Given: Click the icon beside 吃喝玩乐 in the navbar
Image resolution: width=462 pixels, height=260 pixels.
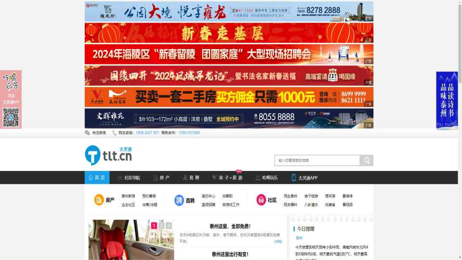Looking at the screenshot, I should click(258, 178).
